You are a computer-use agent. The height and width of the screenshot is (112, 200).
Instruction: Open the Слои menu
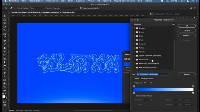(63, 1)
